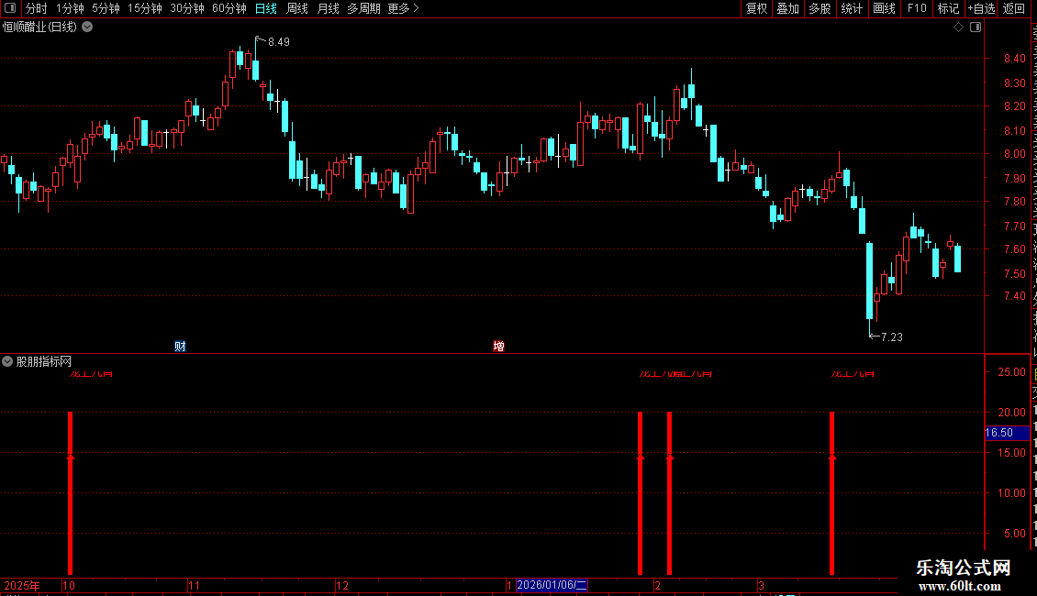
Task: Toggle the side panel icon in chart corner
Action: pyautogui.click(x=976, y=28)
